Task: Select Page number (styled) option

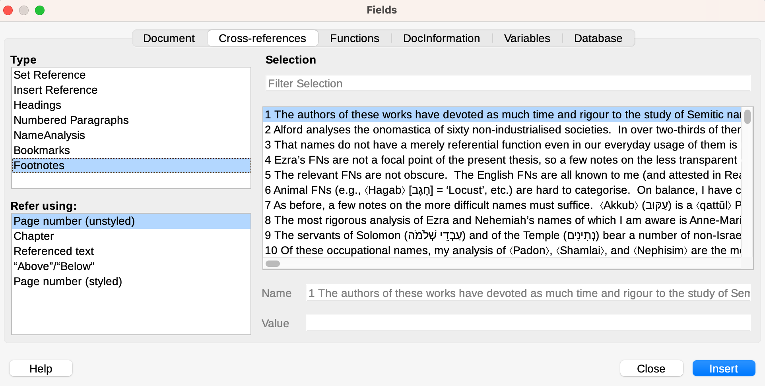Action: click(68, 281)
